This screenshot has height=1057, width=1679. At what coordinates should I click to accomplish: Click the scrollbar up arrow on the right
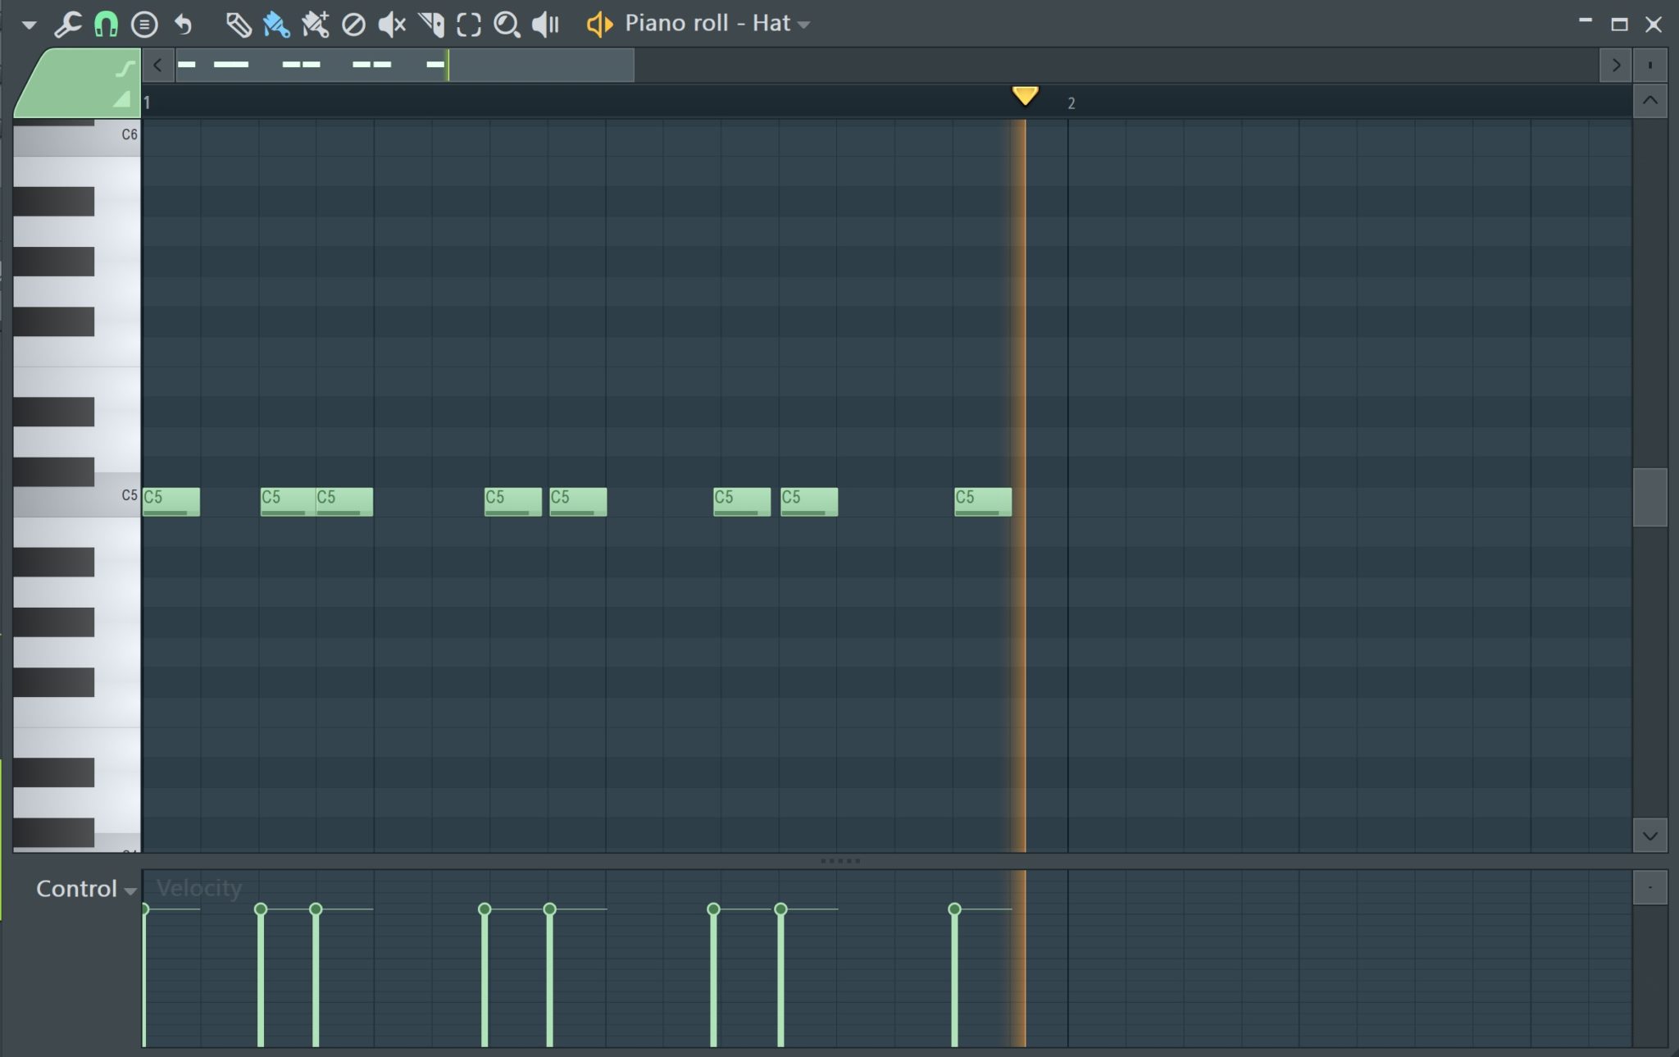(x=1651, y=100)
